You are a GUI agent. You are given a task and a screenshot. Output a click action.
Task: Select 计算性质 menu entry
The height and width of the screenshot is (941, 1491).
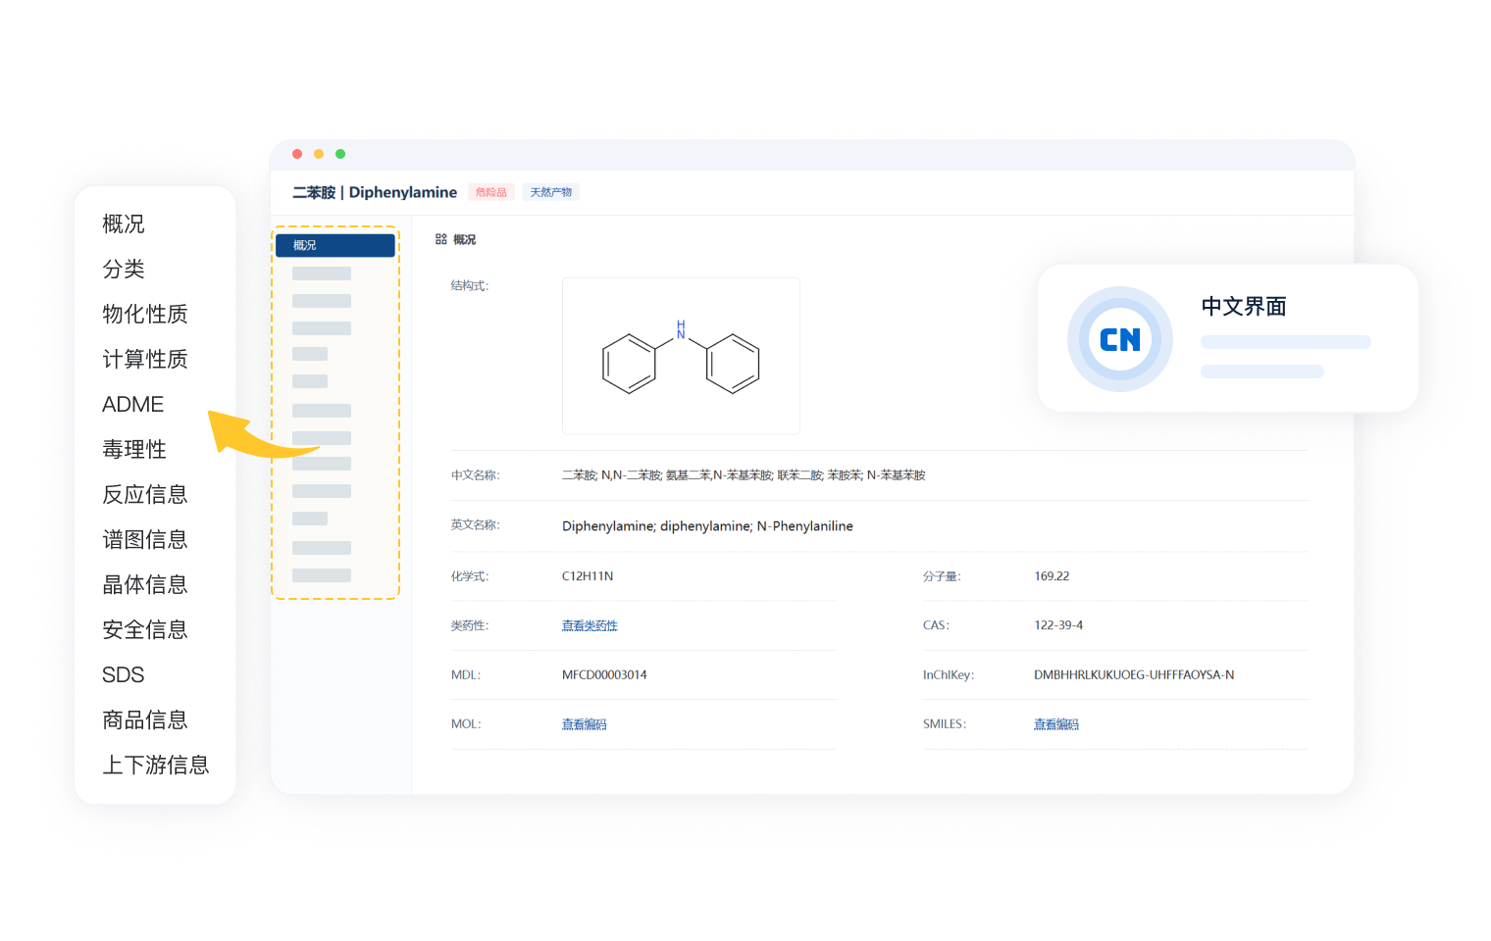(144, 360)
